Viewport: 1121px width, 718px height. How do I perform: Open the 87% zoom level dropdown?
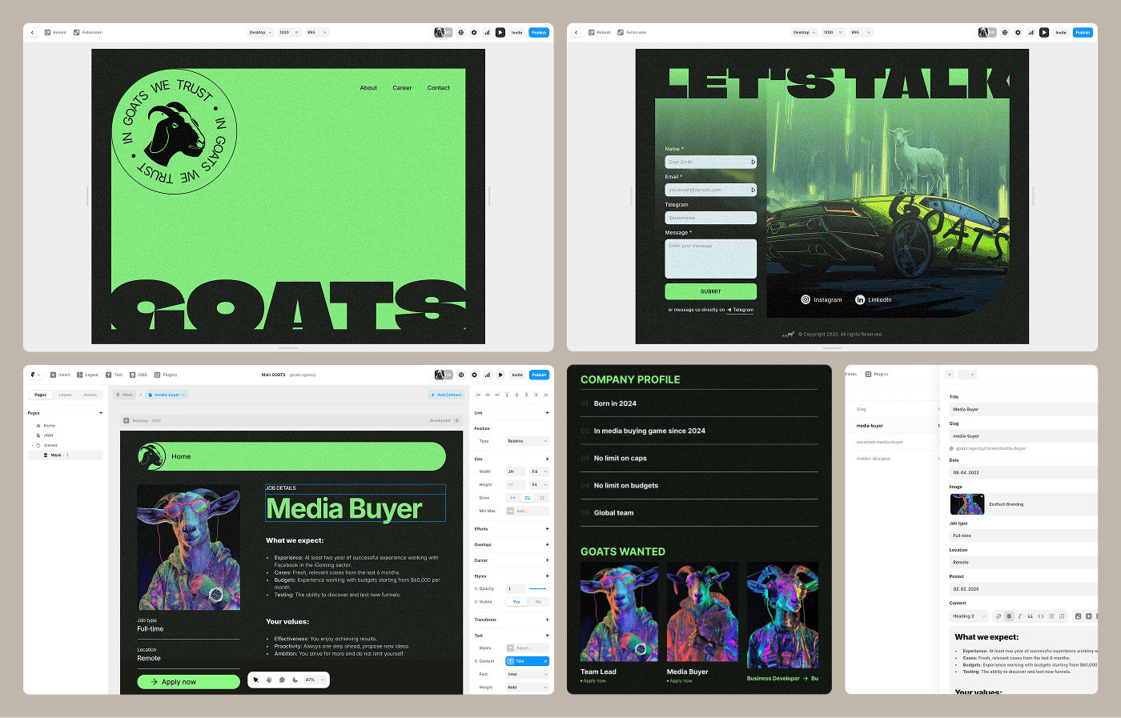(x=315, y=680)
